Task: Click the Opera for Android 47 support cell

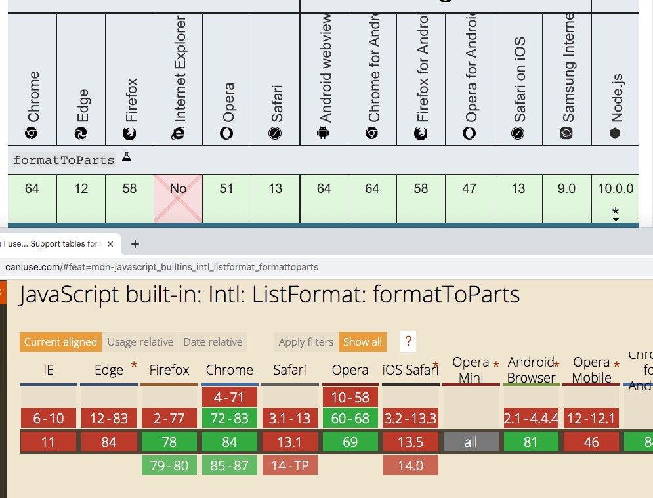Action: 469,199
